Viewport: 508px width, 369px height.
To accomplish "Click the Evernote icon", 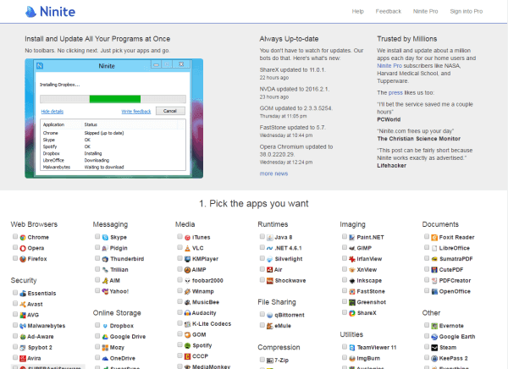I will (434, 326).
